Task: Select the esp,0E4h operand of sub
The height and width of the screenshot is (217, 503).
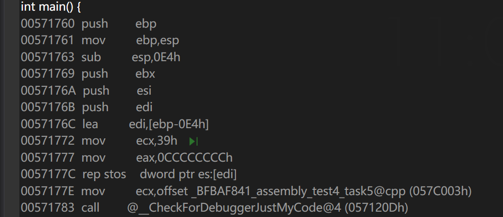Action: [156, 57]
